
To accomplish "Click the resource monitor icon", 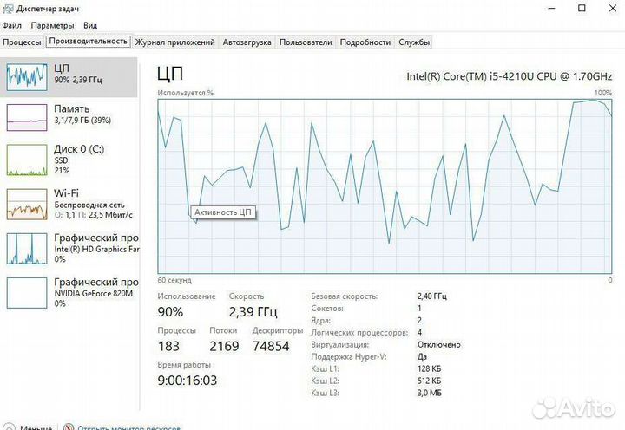I will pyautogui.click(x=69, y=427).
